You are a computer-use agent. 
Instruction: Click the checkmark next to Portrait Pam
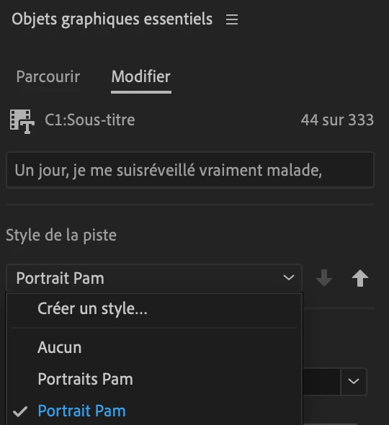(20, 412)
